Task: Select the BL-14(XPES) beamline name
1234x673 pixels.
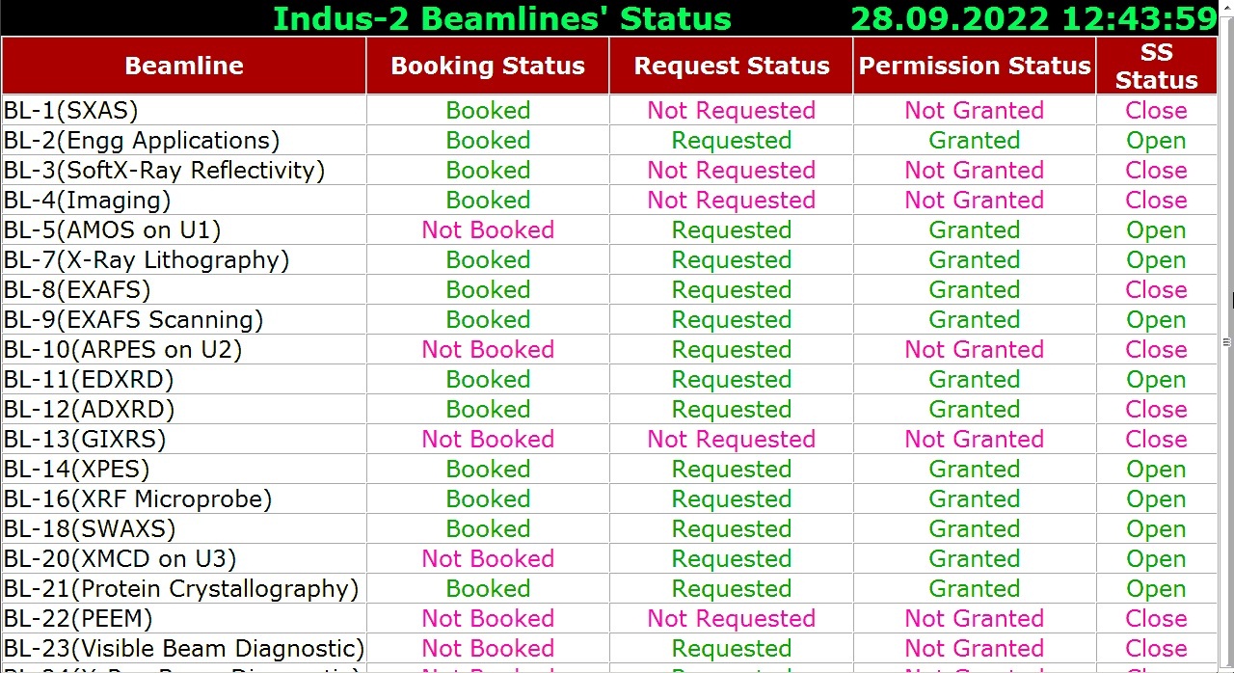Action: tap(77, 469)
